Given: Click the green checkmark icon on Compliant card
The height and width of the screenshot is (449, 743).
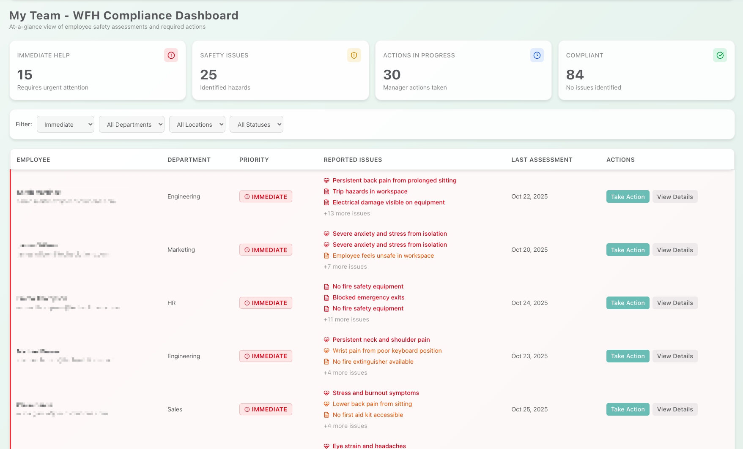Looking at the screenshot, I should (x=720, y=55).
